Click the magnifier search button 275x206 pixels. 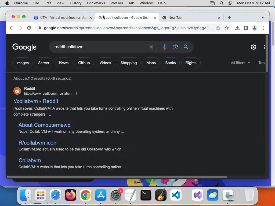coord(186,47)
